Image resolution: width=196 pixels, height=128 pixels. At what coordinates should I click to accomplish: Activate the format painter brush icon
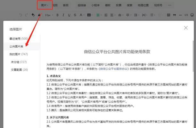pos(39,15)
